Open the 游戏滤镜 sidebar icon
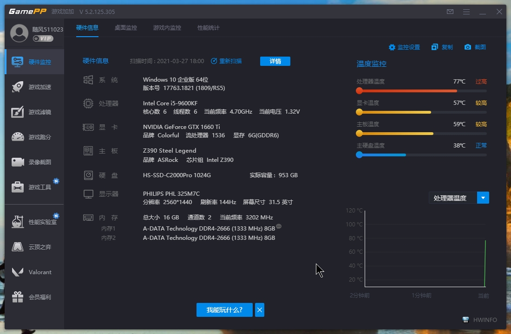The height and width of the screenshot is (334, 511). pyautogui.click(x=18, y=112)
